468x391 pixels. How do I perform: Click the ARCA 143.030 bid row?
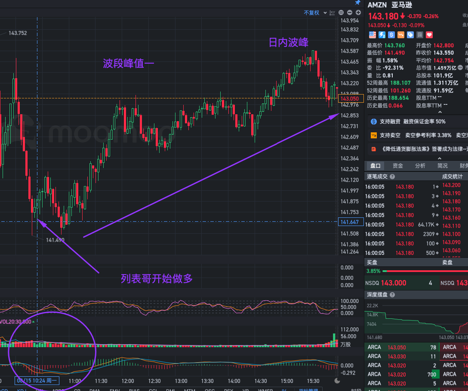(402, 356)
